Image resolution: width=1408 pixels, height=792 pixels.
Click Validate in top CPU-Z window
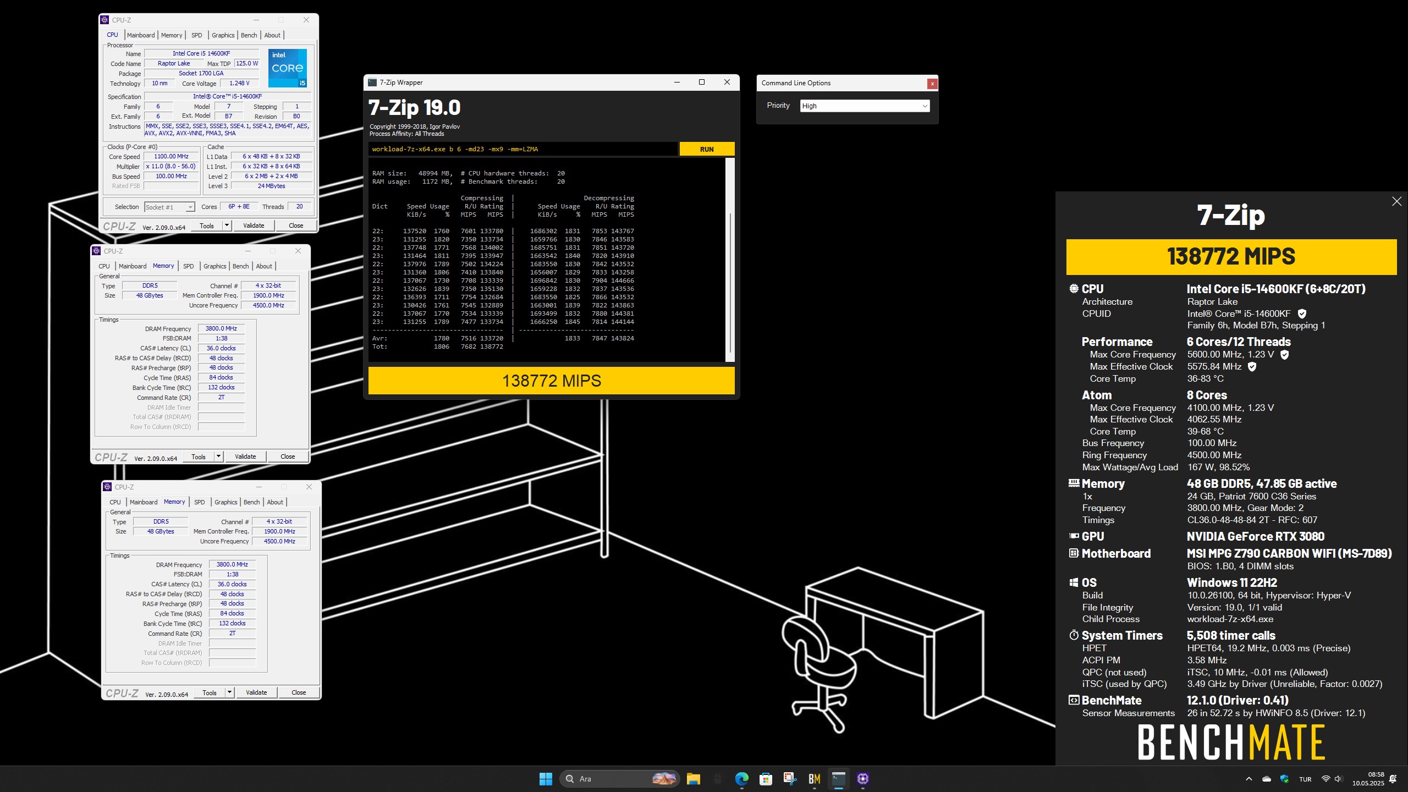(x=254, y=226)
